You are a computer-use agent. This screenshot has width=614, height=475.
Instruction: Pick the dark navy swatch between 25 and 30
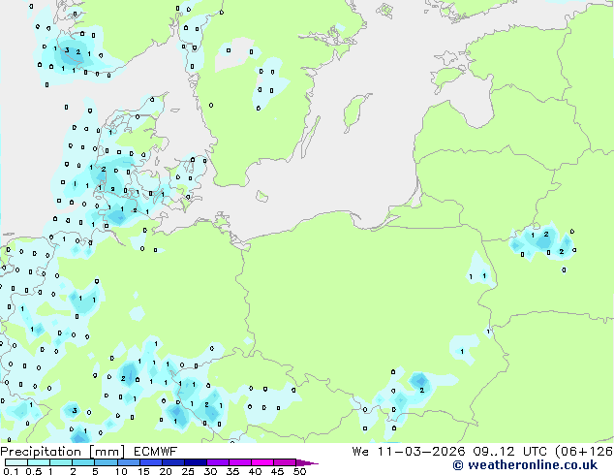(196, 462)
